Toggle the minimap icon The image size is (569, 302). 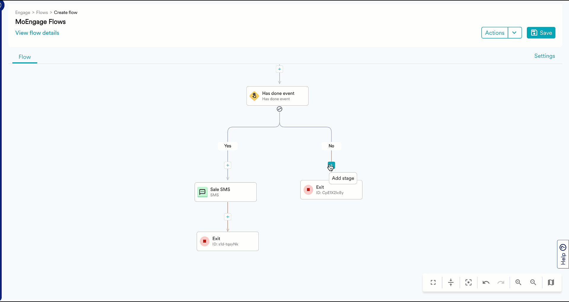tap(551, 282)
